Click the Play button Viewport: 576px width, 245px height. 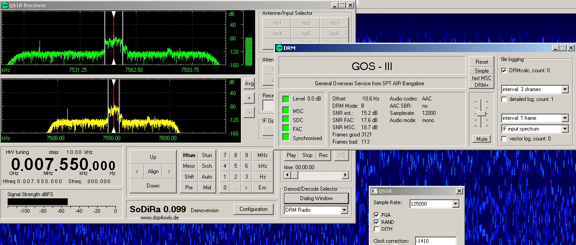coord(291,155)
